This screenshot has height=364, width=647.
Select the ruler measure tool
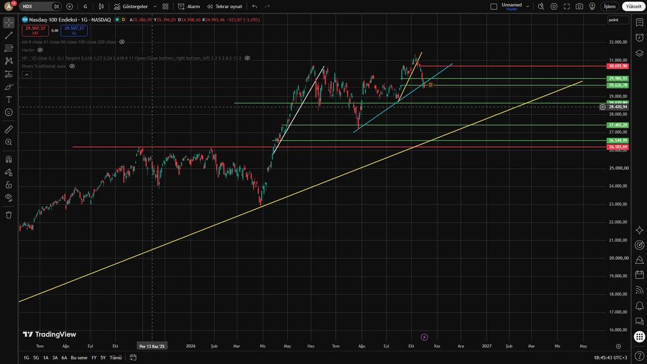[9, 129]
